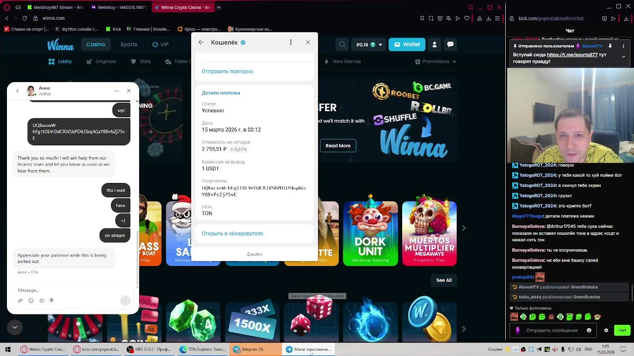Screen dimensions: 634x356
Task: Open GIF picker in support chat
Action: point(42,301)
